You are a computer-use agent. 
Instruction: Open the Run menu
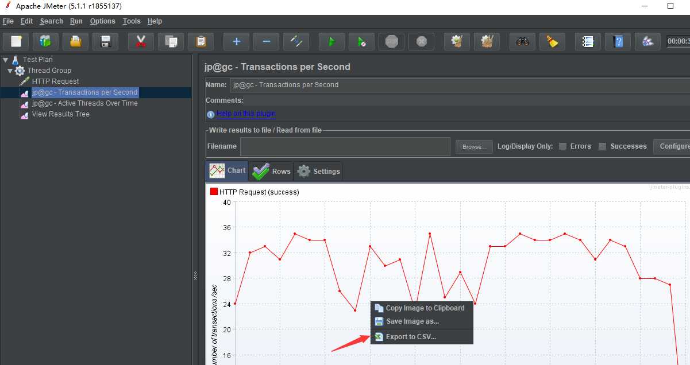76,21
